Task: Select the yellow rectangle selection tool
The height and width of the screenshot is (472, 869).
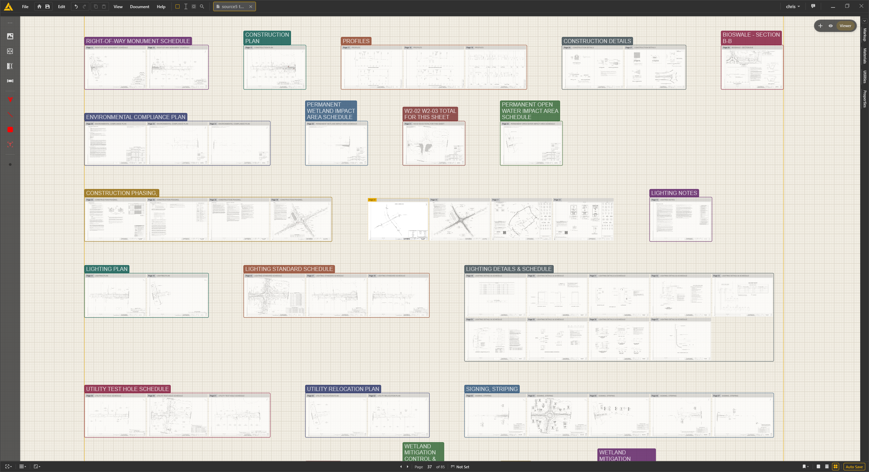Action: point(177,6)
